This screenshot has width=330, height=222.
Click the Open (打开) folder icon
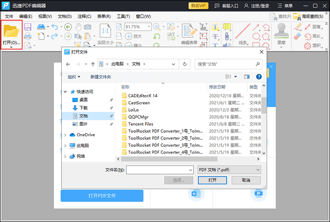click(11, 31)
